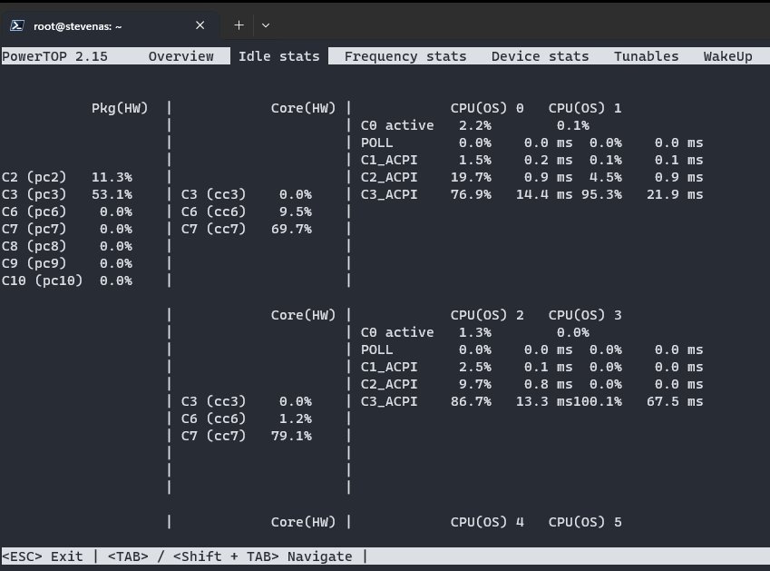Switch to the Overview tab

(180, 56)
